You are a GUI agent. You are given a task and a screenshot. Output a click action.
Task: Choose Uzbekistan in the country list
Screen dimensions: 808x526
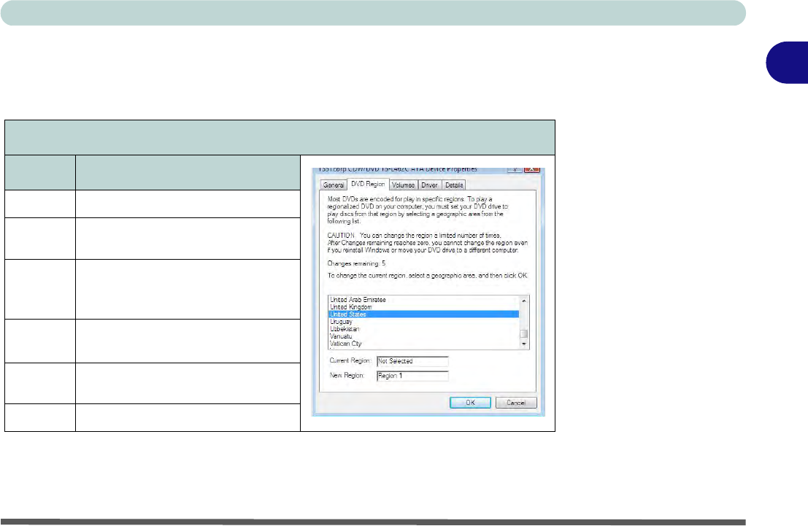pyautogui.click(x=345, y=329)
